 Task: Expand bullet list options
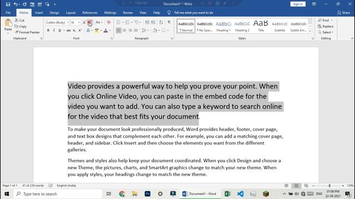click(123, 22)
